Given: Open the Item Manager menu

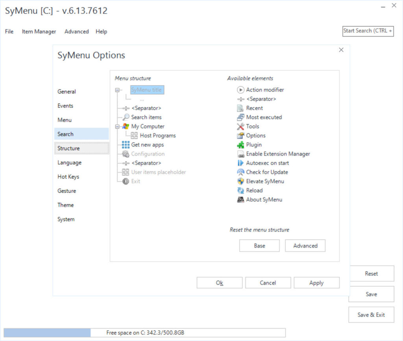Looking at the screenshot, I should (39, 31).
